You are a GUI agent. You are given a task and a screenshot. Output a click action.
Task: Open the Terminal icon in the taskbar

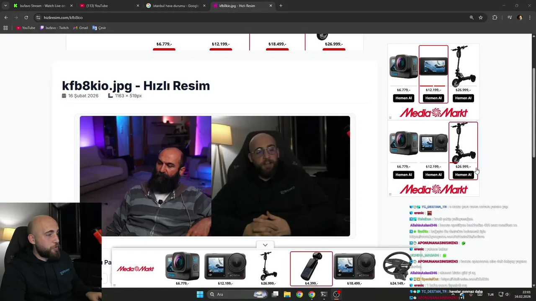click(x=324, y=294)
